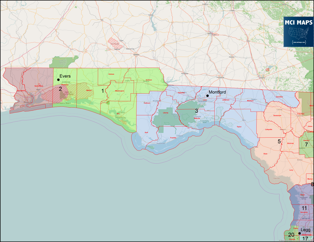Click district number 1 label
This screenshot has height=242, width=314.
103,91
